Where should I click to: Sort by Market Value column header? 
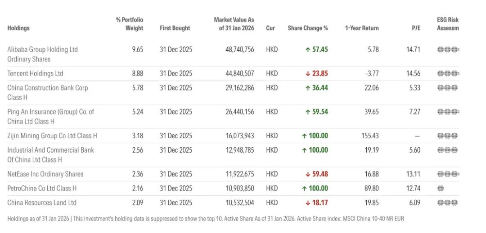[234, 24]
